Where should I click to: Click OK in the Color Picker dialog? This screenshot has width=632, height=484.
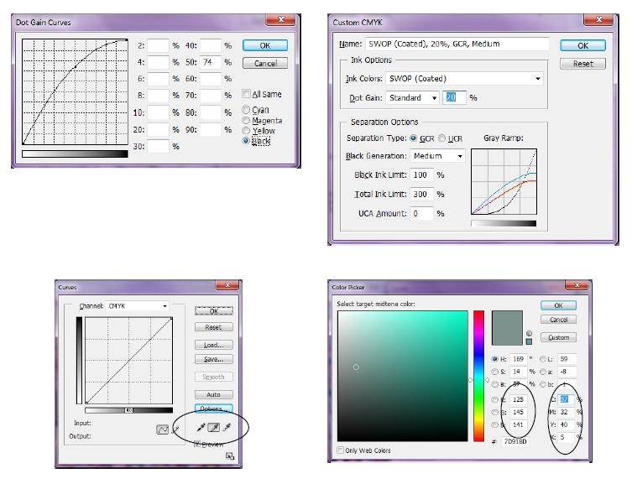click(559, 305)
